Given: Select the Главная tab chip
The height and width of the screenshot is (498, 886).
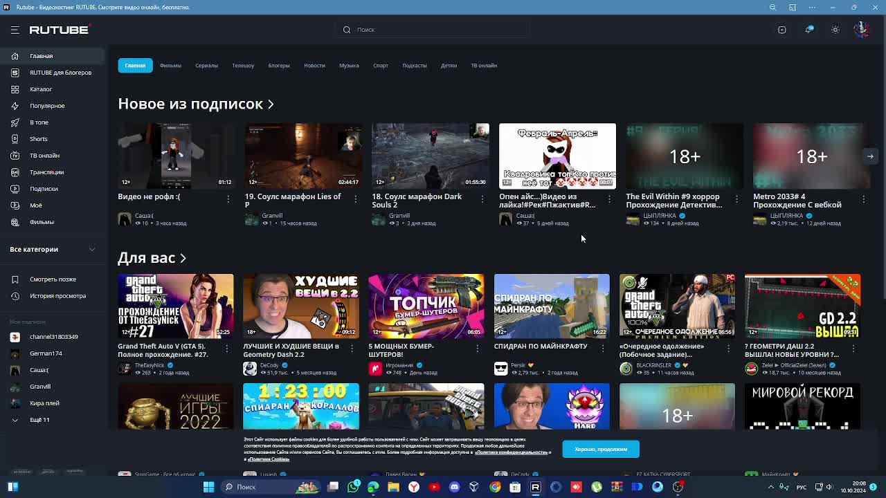Looking at the screenshot, I should coord(135,66).
